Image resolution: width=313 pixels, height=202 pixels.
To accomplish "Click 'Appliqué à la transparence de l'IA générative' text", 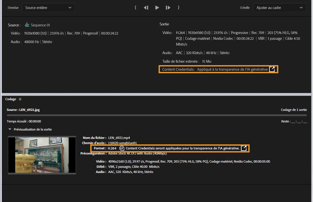I will pyautogui.click(x=232, y=69).
